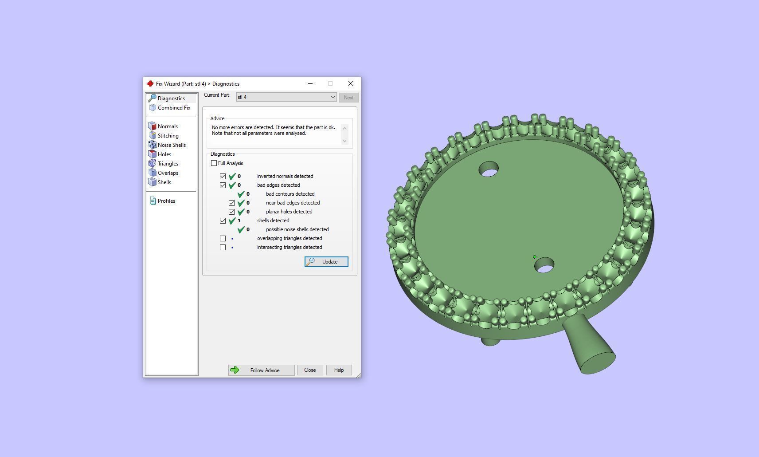
Task: Open the Current Part dropdown
Action: (286, 97)
